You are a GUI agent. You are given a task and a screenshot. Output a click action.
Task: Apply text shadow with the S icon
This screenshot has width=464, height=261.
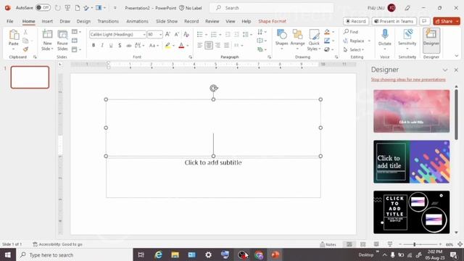[120, 45]
